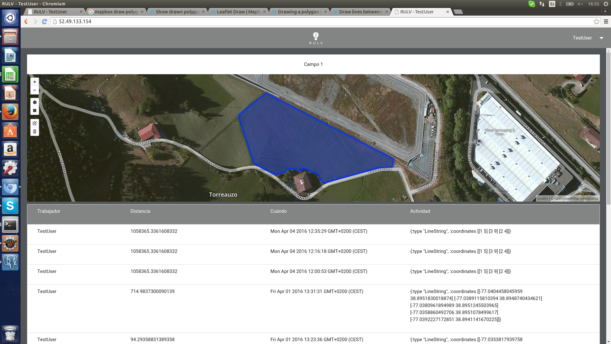This screenshot has width=611, height=344.
Task: Click the green check tray indicator
Action: click(532, 4)
